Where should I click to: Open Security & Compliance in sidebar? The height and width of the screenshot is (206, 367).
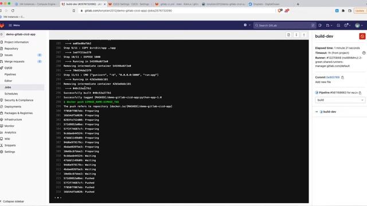(x=19, y=100)
